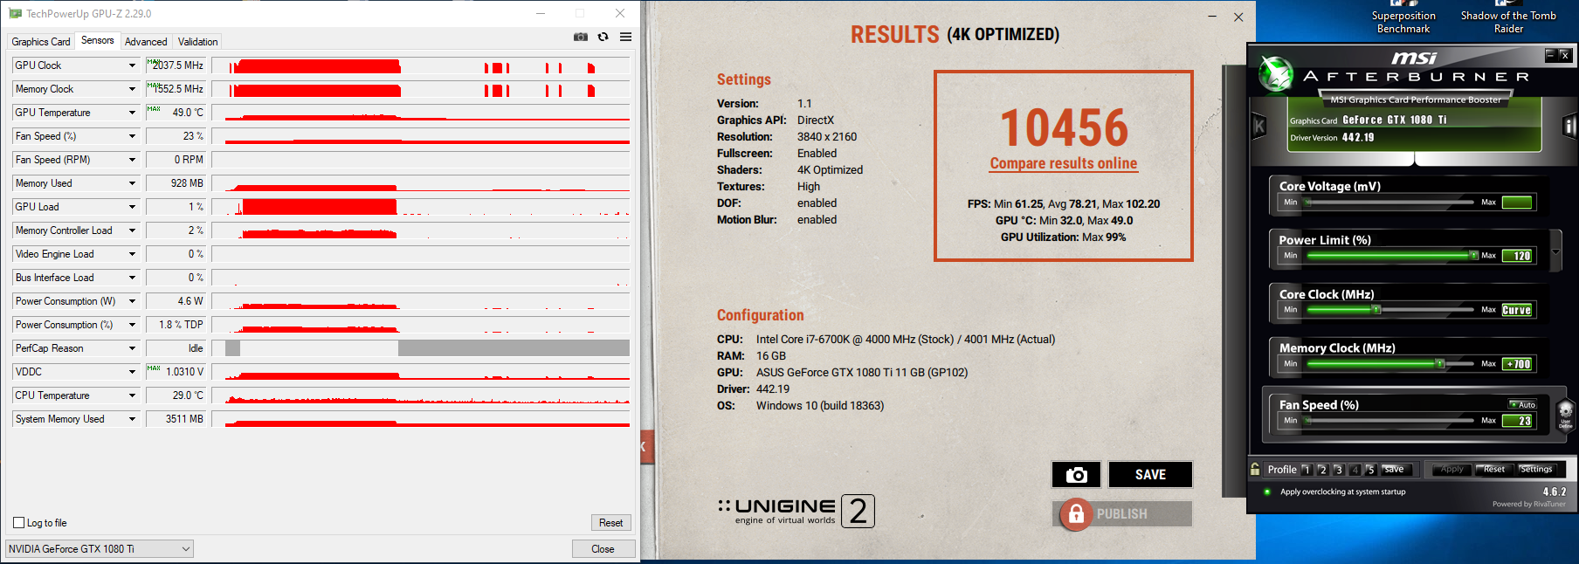
Task: Click the Core Voltage value field
Action: tap(1517, 203)
